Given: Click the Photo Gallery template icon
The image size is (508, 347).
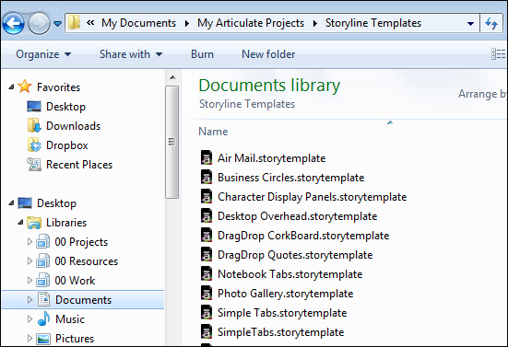Looking at the screenshot, I should click(207, 293).
